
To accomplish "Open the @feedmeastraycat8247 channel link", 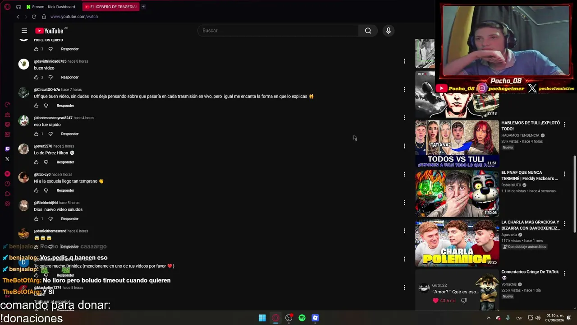I will [53, 118].
